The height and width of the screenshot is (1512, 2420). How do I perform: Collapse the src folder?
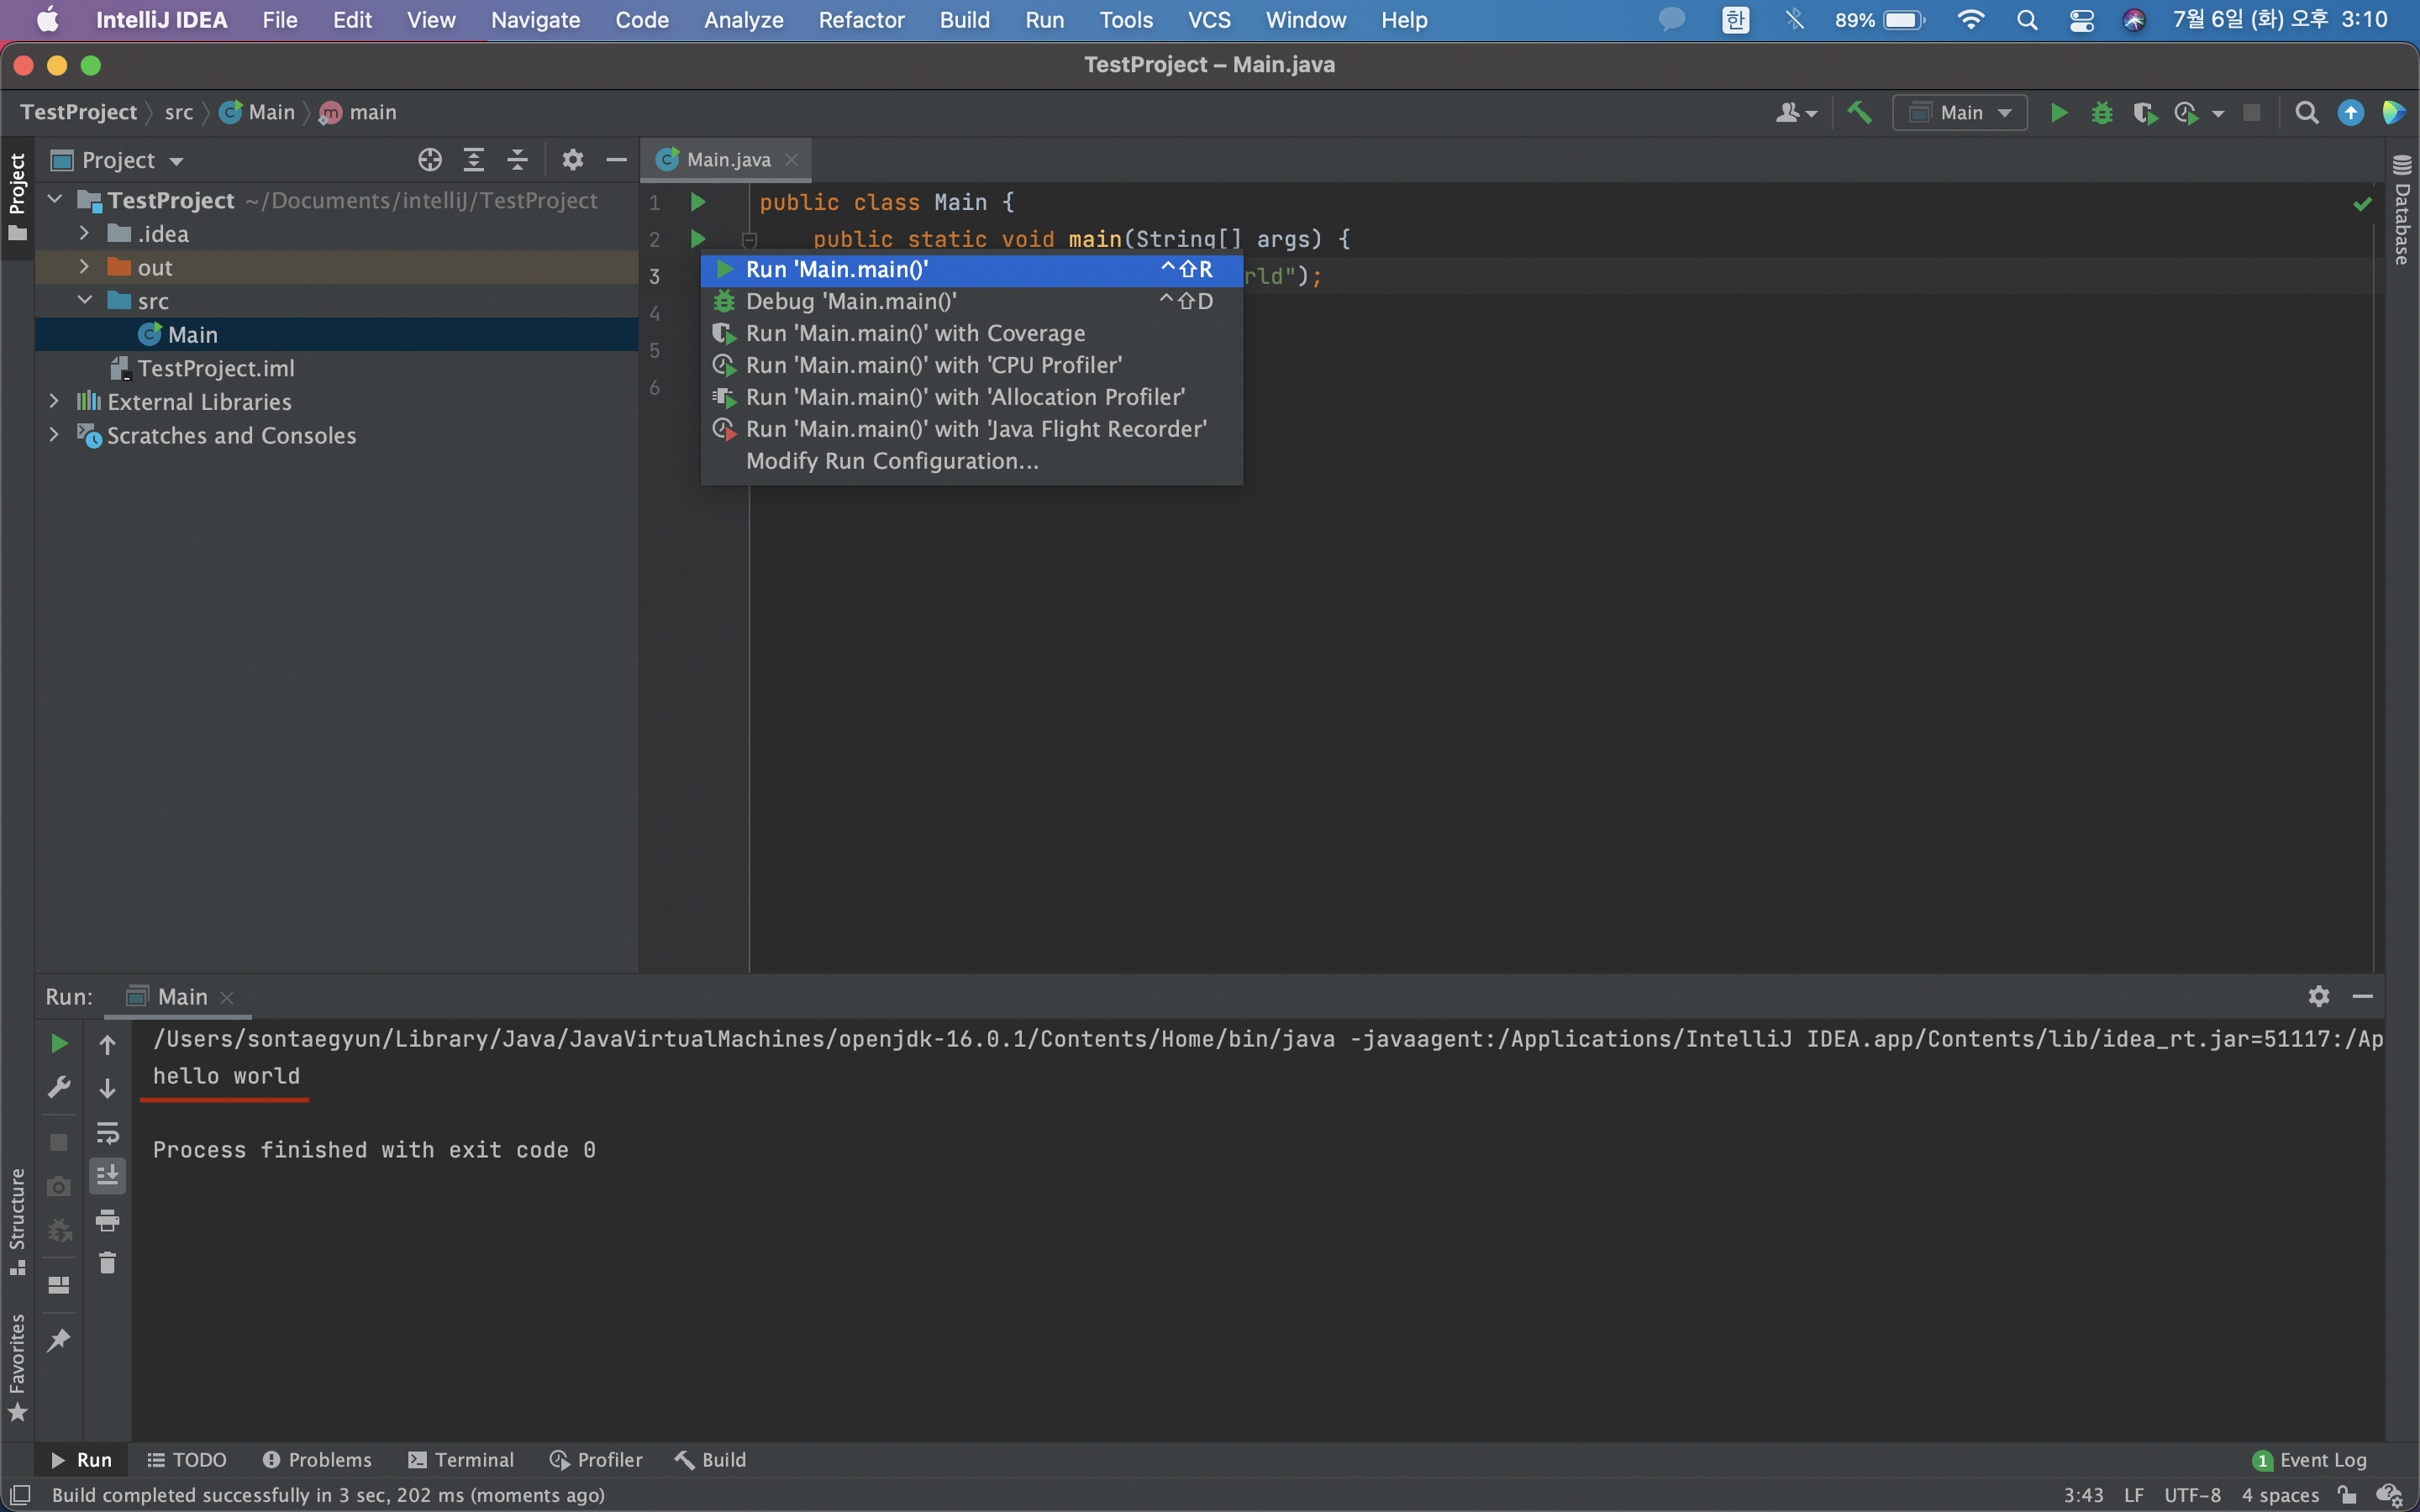(x=85, y=301)
